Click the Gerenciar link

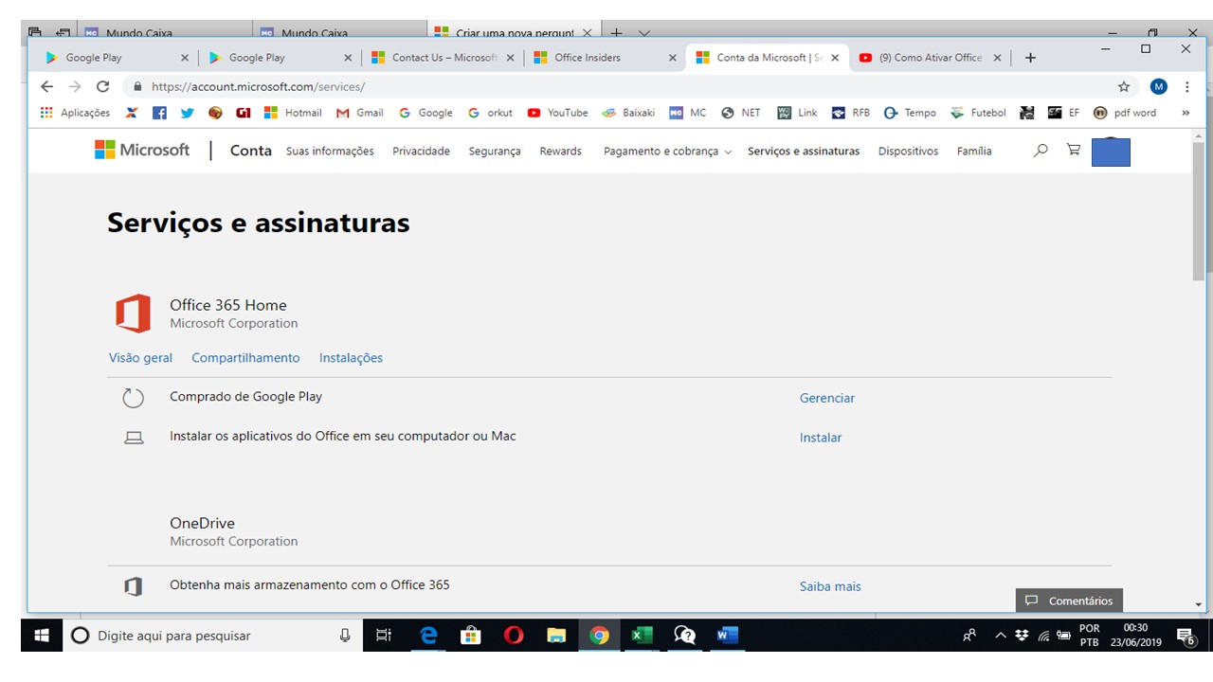click(x=827, y=399)
